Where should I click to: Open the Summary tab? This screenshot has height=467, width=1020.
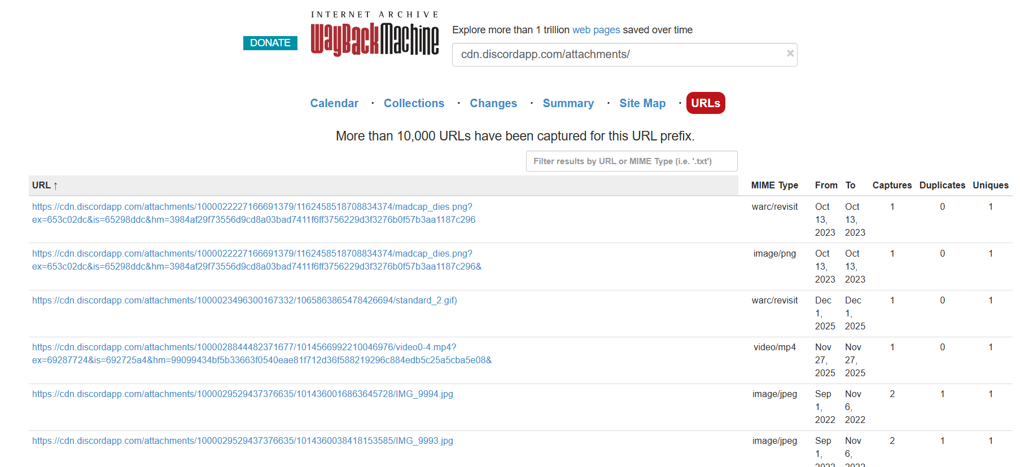click(568, 103)
